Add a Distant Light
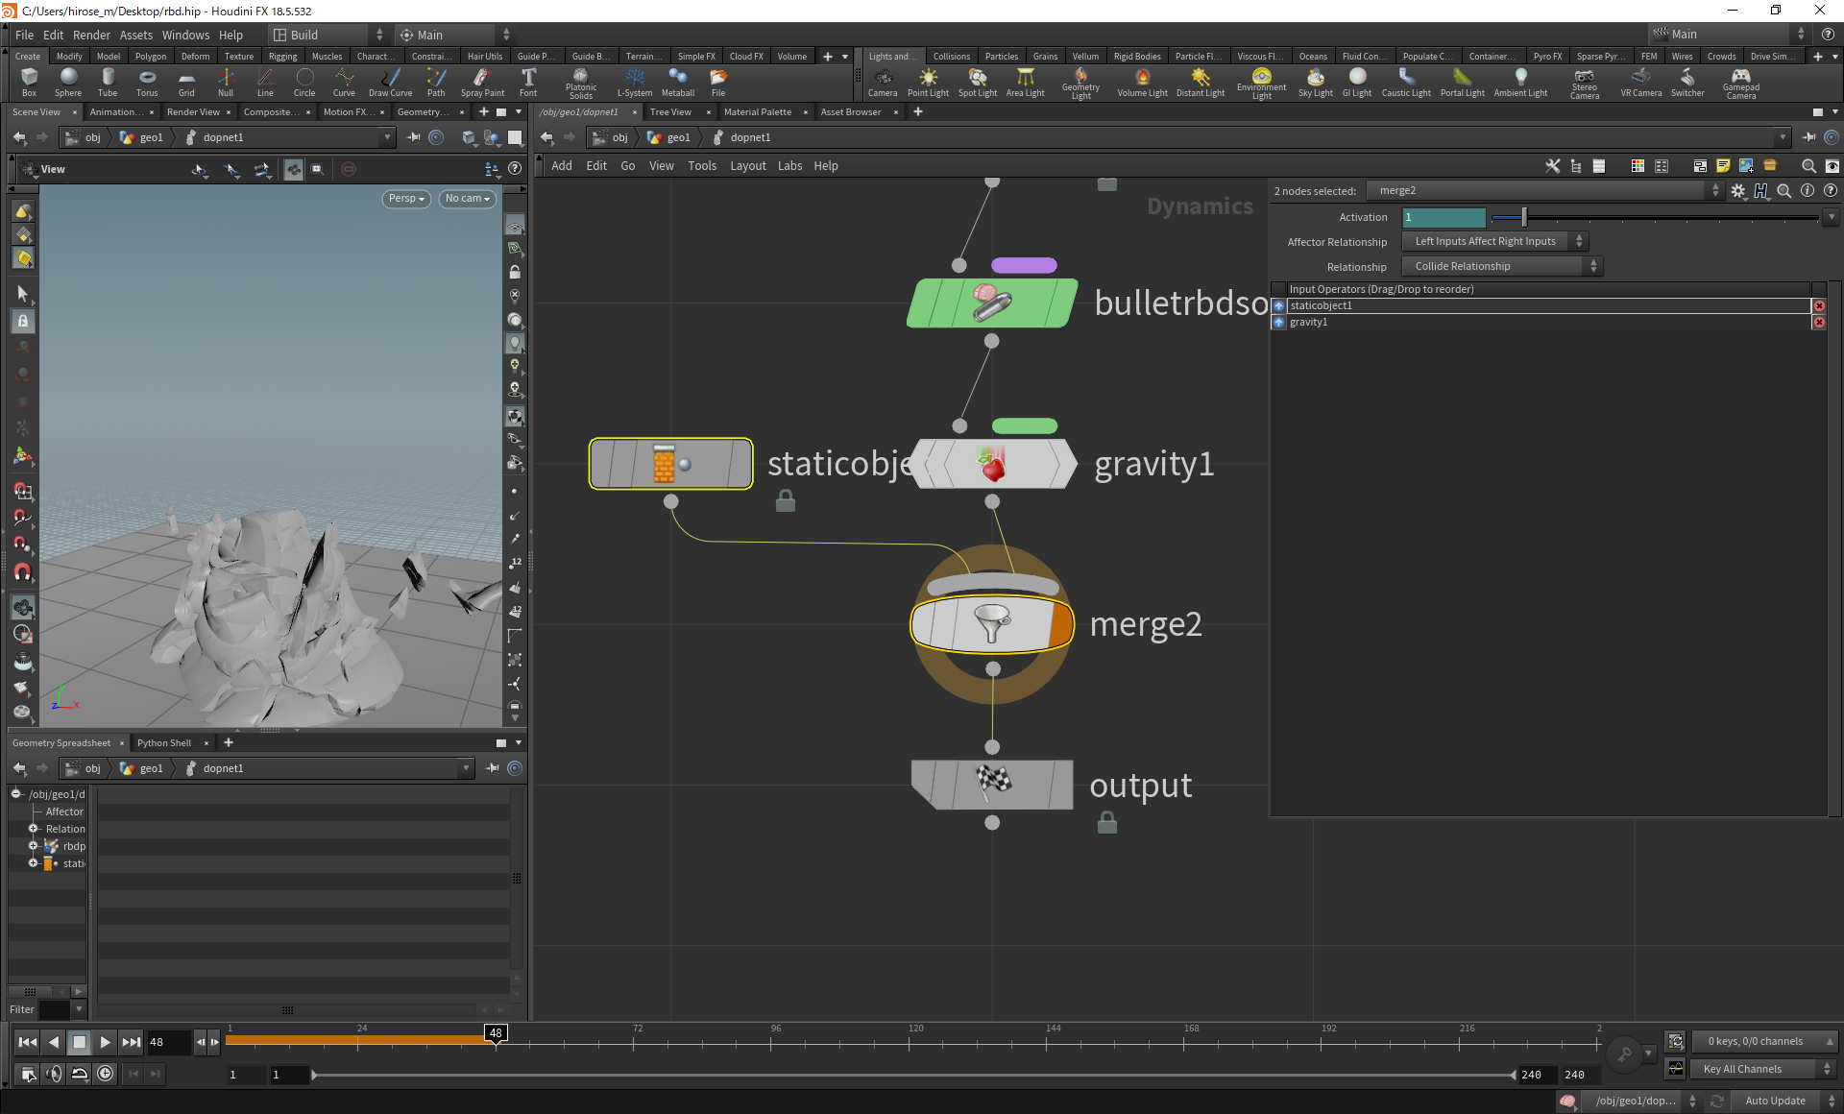 pyautogui.click(x=1201, y=83)
